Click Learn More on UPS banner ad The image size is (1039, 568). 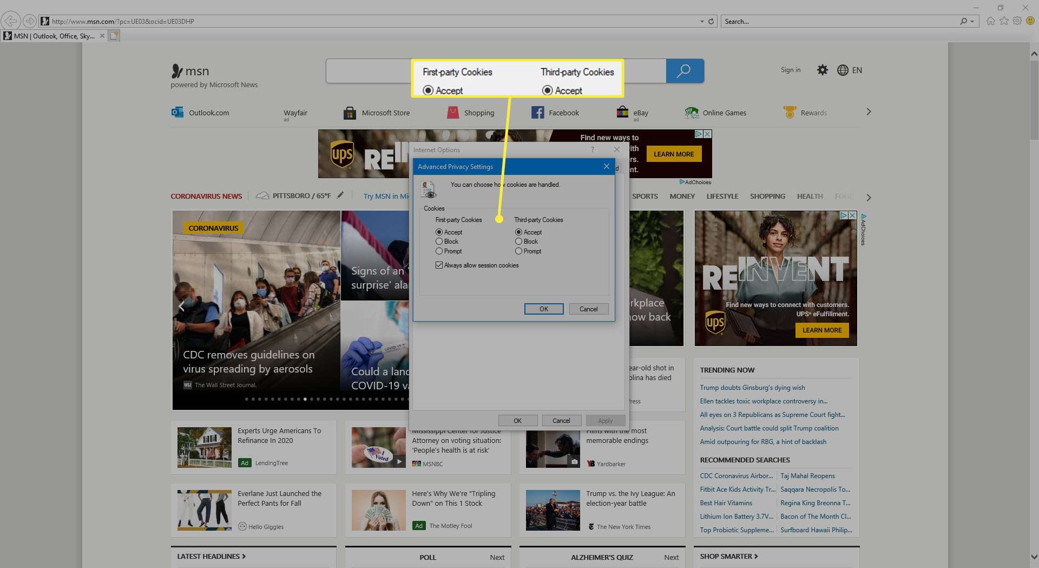(x=674, y=154)
